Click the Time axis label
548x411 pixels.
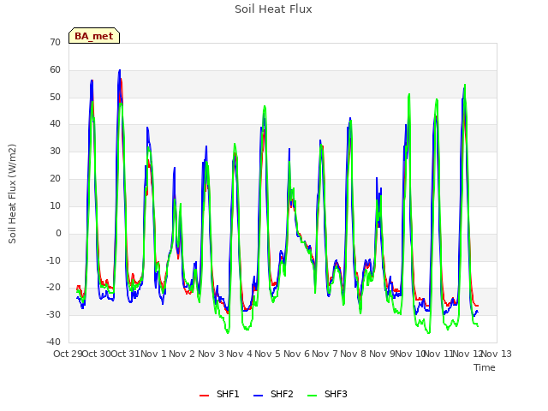pos(485,367)
